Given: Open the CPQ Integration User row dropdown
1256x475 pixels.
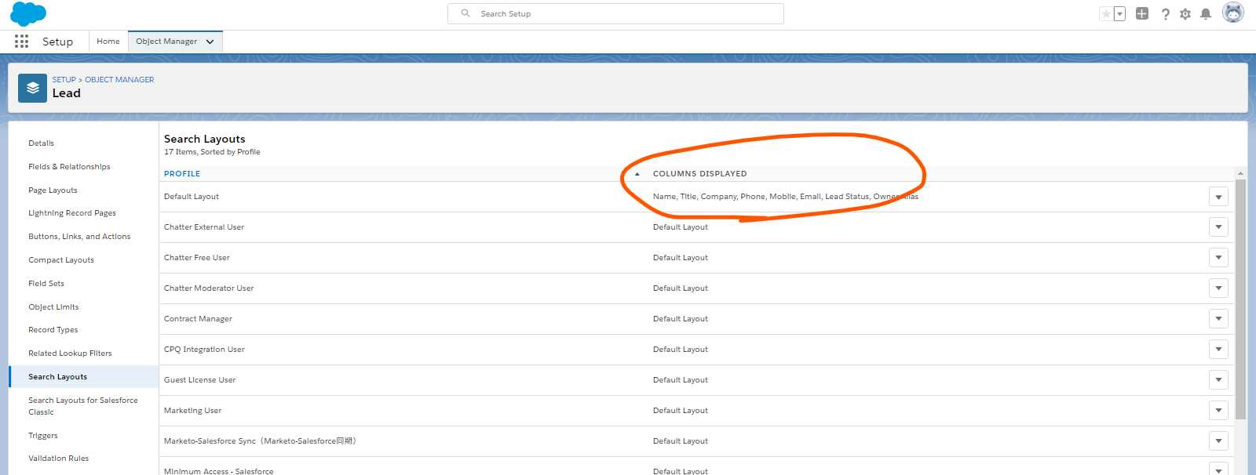Looking at the screenshot, I should click(x=1218, y=350).
